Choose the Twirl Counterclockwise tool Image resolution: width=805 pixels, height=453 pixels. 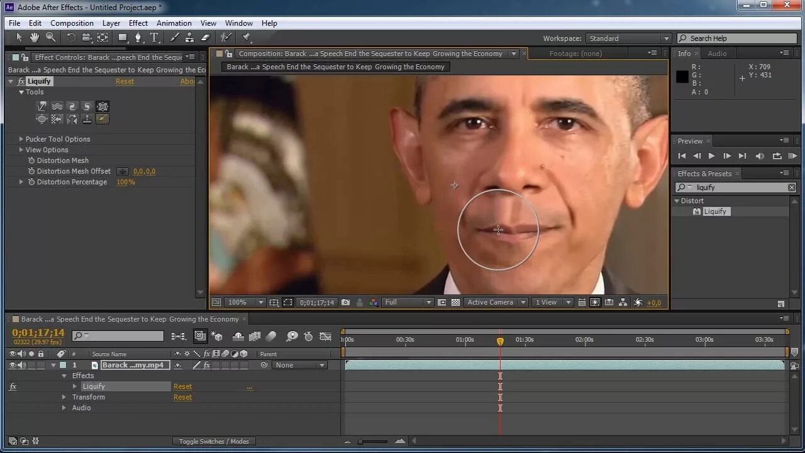pos(87,106)
